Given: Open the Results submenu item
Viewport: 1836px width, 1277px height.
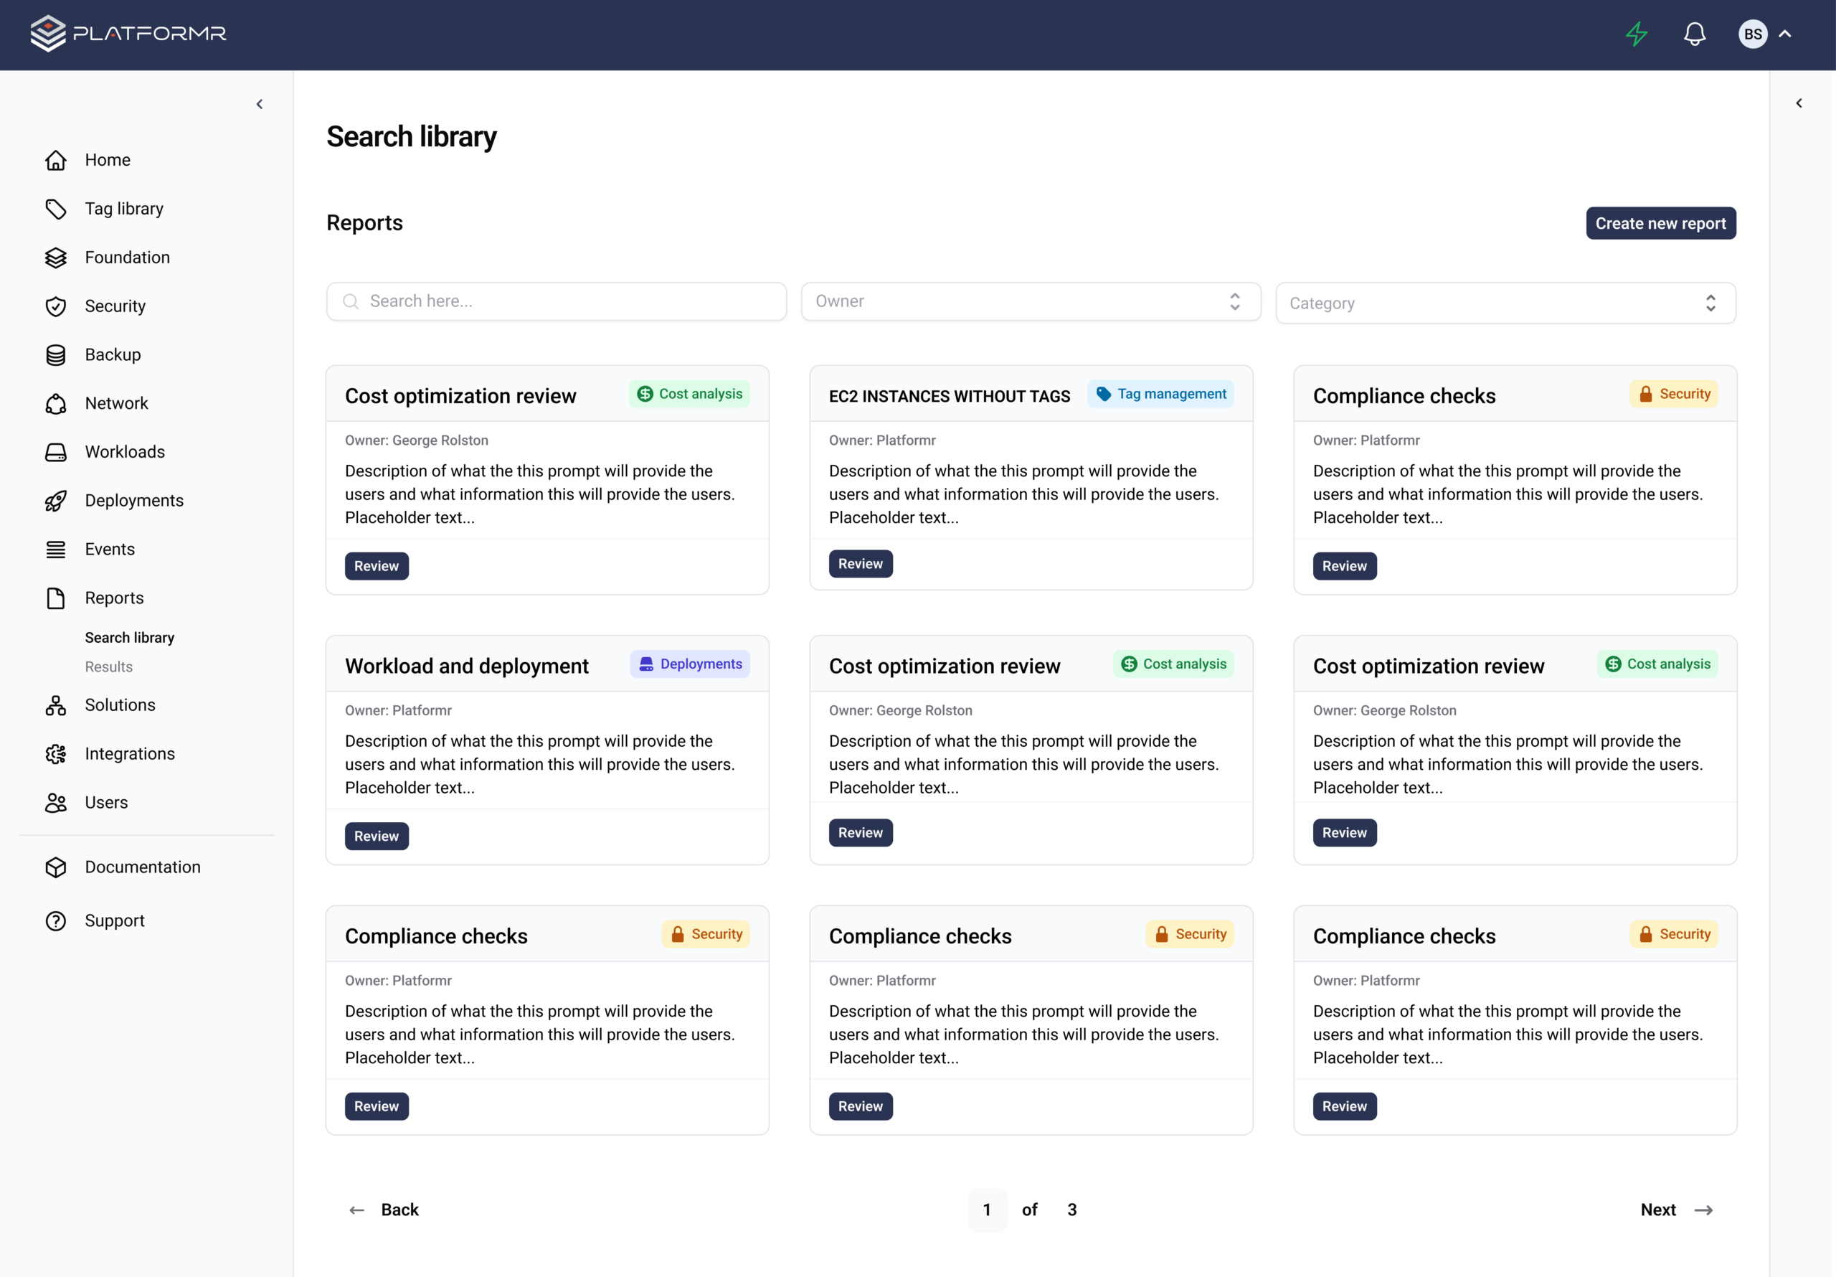Looking at the screenshot, I should 109,666.
